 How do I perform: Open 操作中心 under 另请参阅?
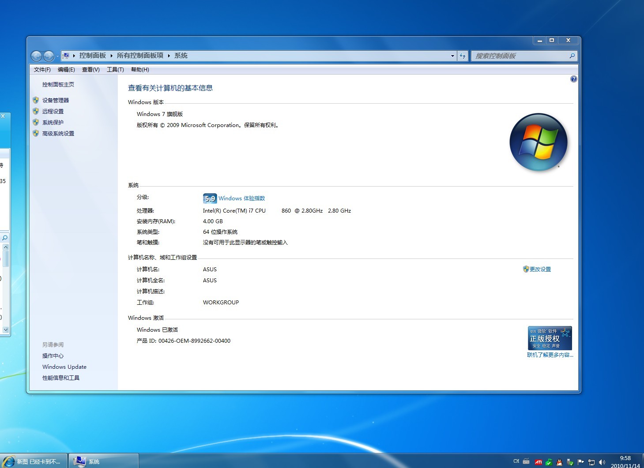click(53, 356)
